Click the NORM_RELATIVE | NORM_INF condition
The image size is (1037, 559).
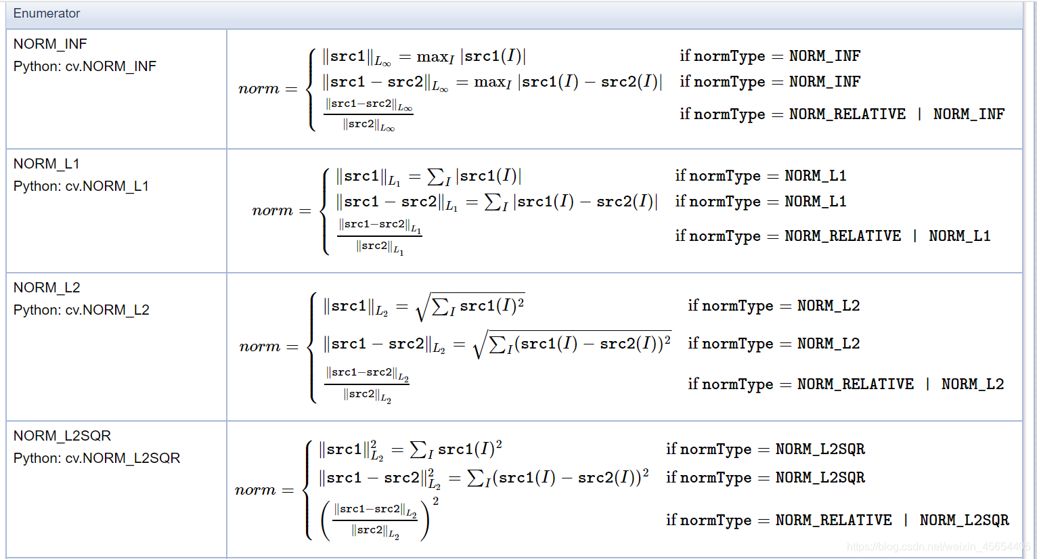coord(842,114)
